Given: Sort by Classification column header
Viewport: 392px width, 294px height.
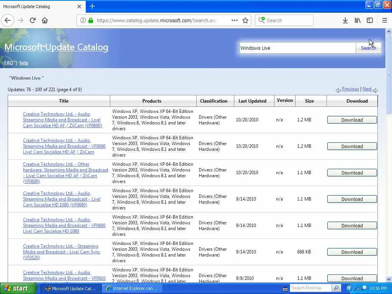Looking at the screenshot, I should pyautogui.click(x=214, y=101).
